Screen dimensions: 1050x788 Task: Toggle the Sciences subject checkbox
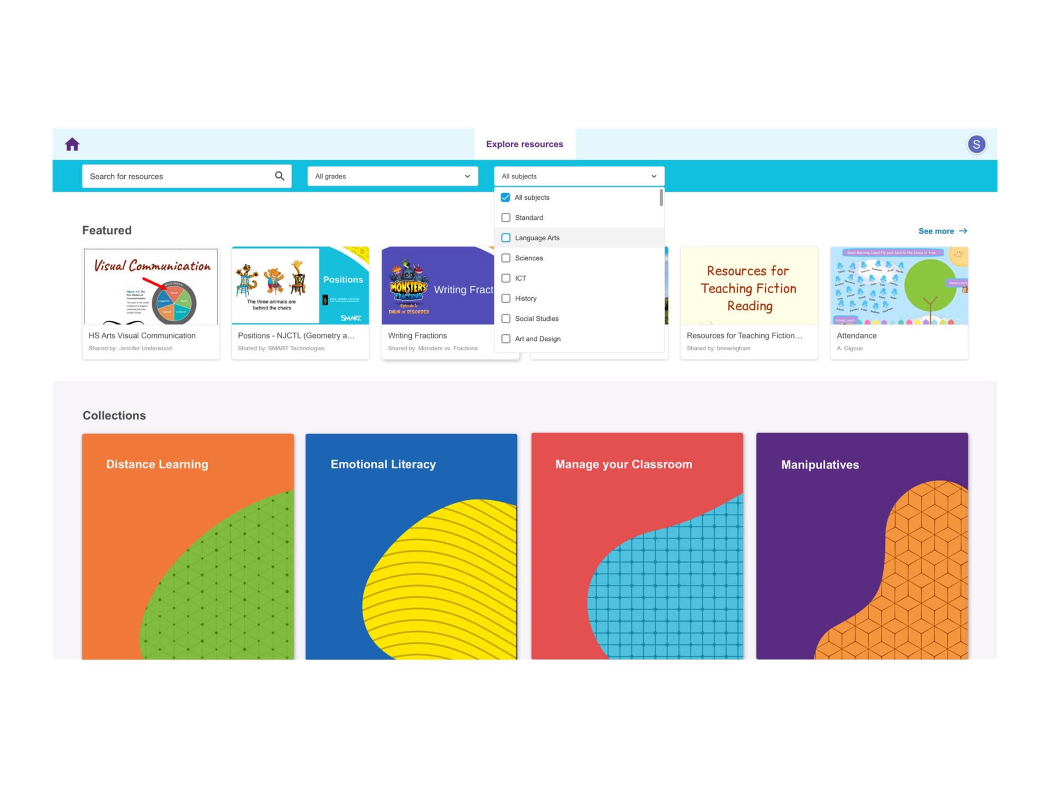pos(505,257)
